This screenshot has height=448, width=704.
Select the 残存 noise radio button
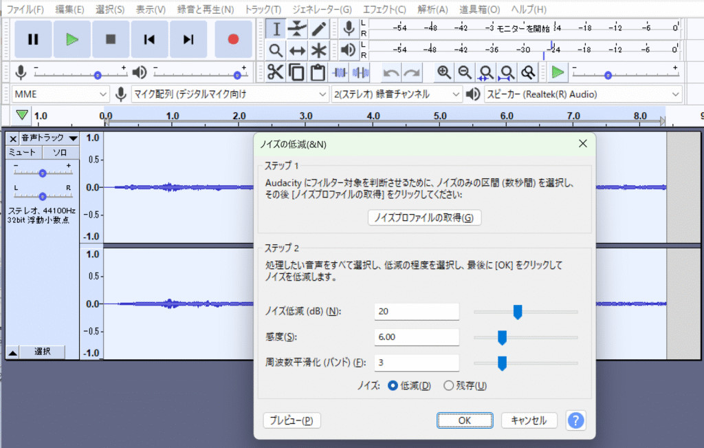[x=449, y=386]
